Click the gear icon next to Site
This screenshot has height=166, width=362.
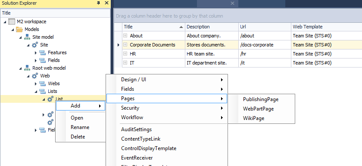[35, 45]
